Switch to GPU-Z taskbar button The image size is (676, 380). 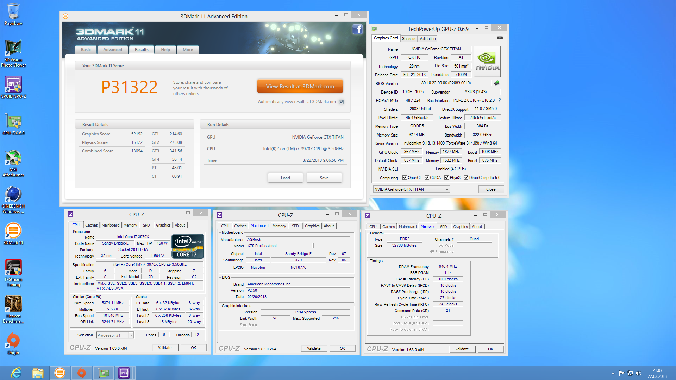pyautogui.click(x=103, y=373)
